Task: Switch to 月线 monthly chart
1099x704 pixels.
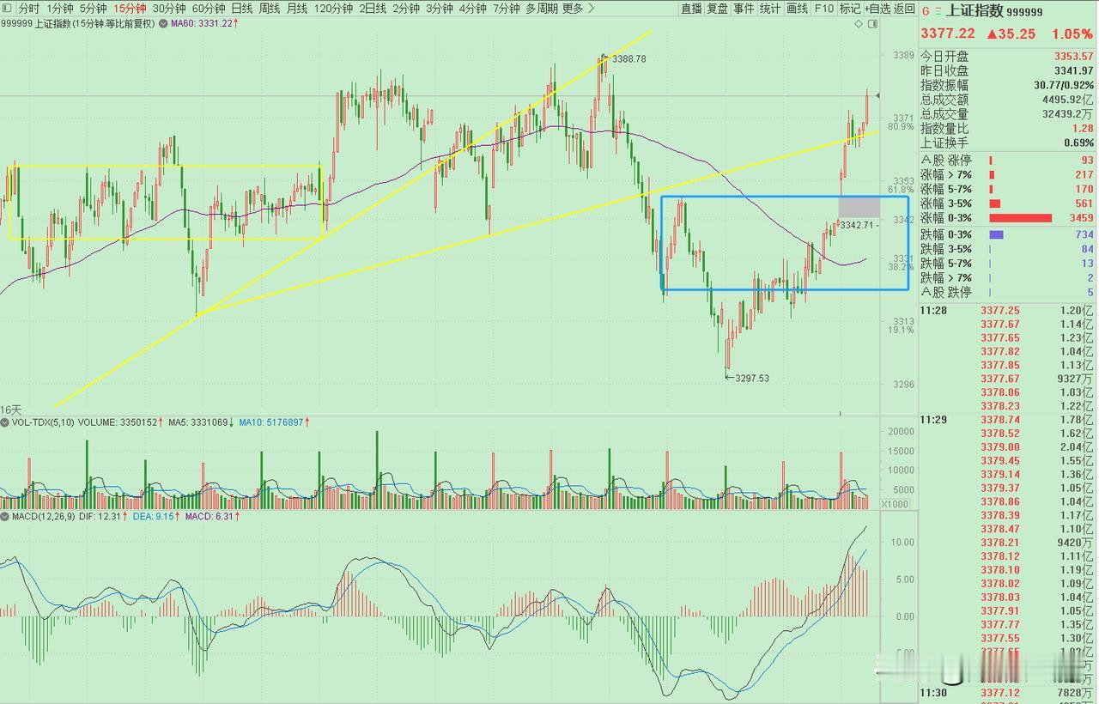Action: pos(296,9)
